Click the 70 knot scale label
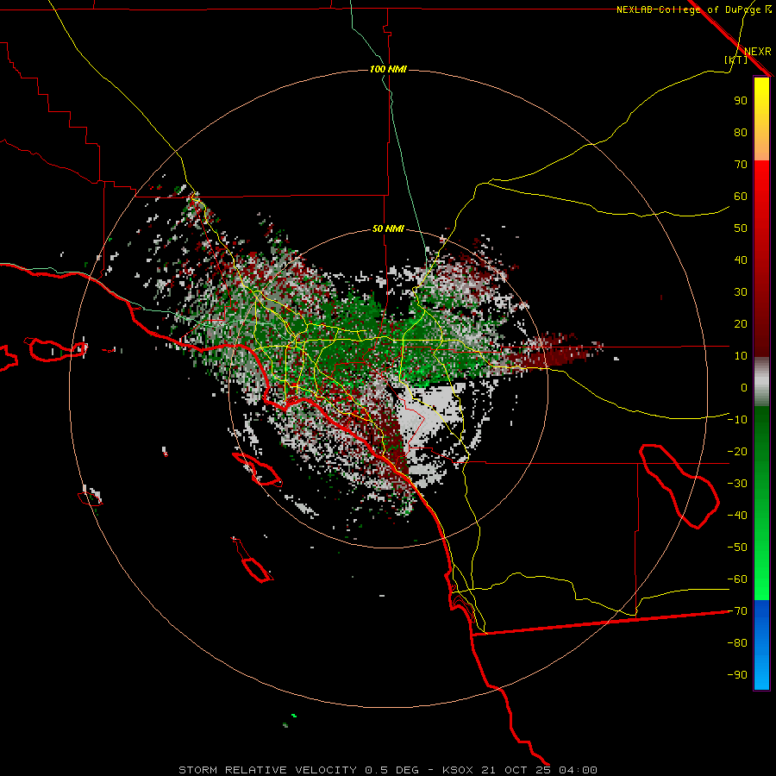Image resolution: width=776 pixels, height=776 pixels. pyautogui.click(x=741, y=165)
